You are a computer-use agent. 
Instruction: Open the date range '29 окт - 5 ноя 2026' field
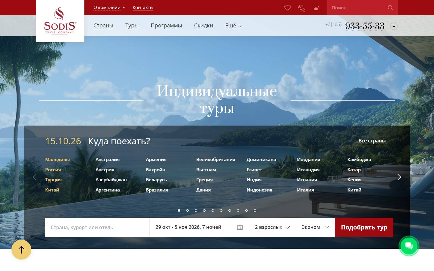tap(199, 227)
